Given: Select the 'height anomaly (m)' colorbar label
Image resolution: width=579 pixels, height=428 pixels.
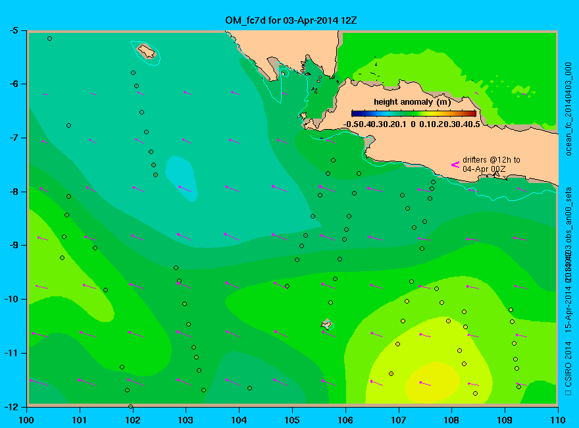Looking at the screenshot, I should point(413,102).
